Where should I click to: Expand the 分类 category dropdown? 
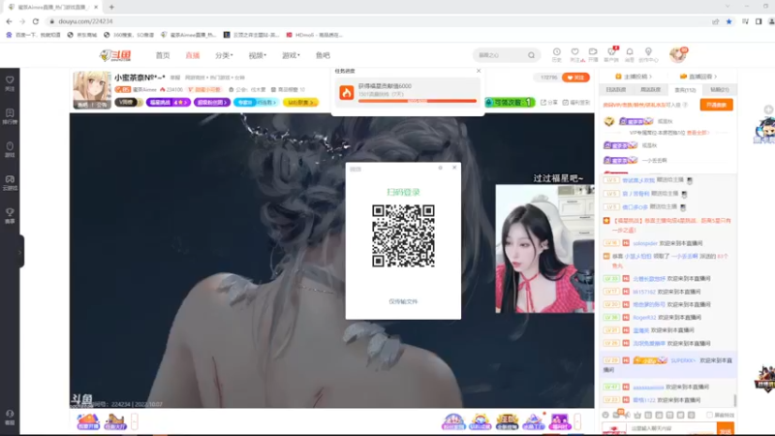(x=224, y=55)
